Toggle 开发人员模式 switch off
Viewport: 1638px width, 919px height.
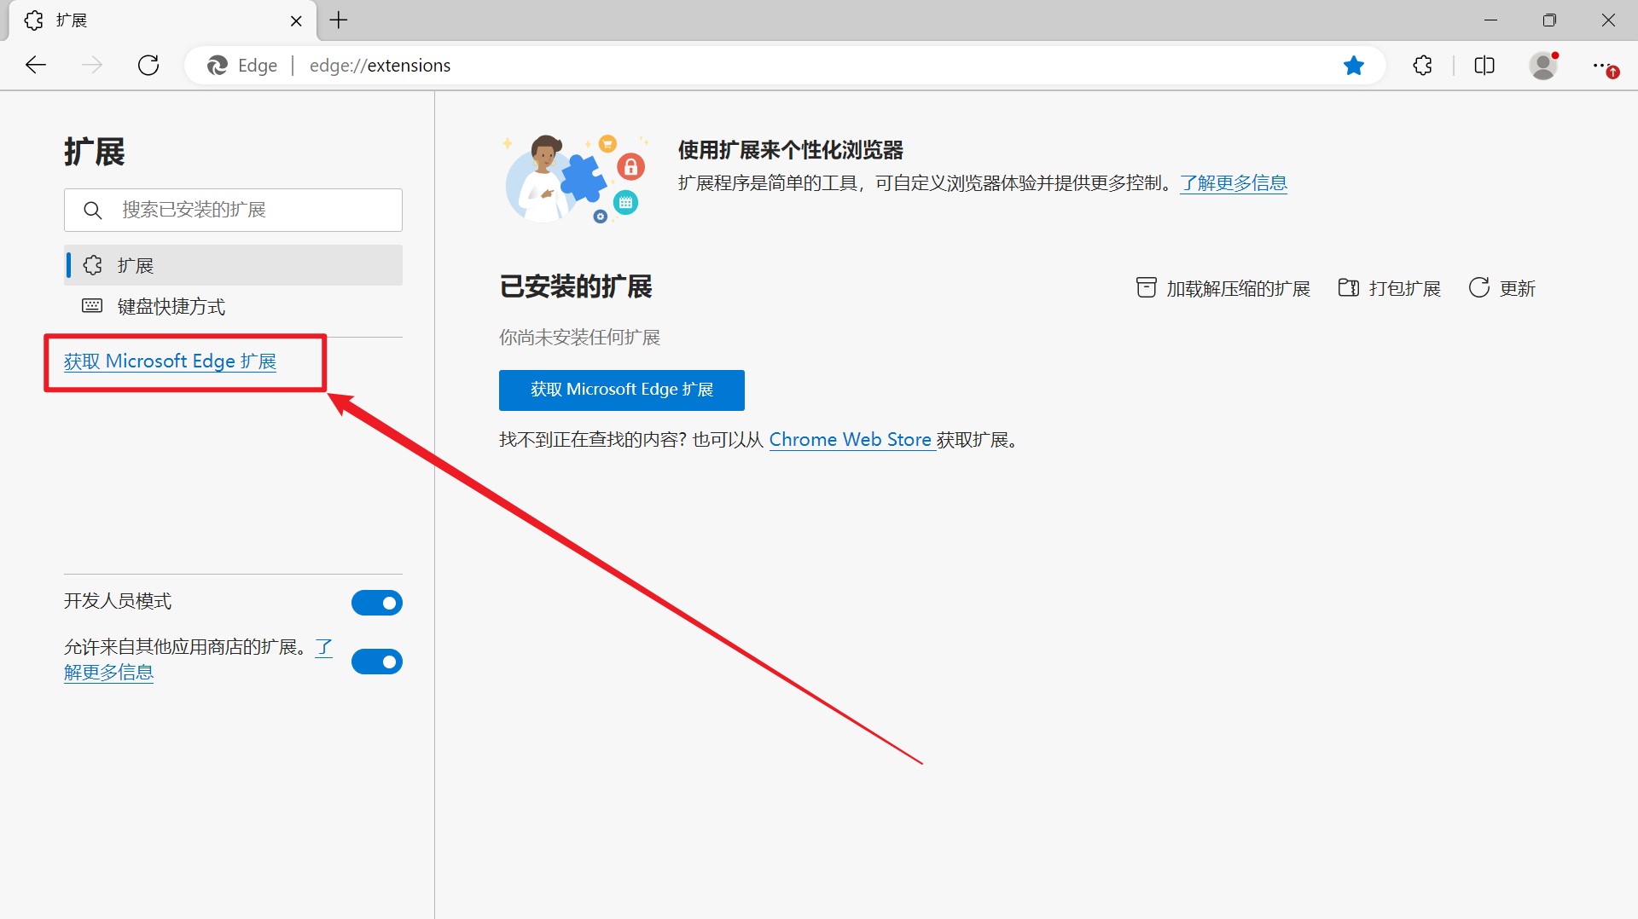pos(377,603)
